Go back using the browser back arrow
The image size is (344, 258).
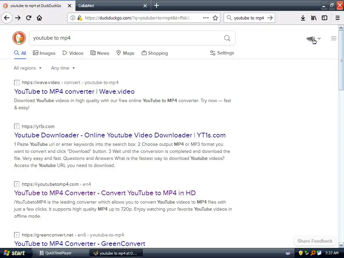click(7, 18)
